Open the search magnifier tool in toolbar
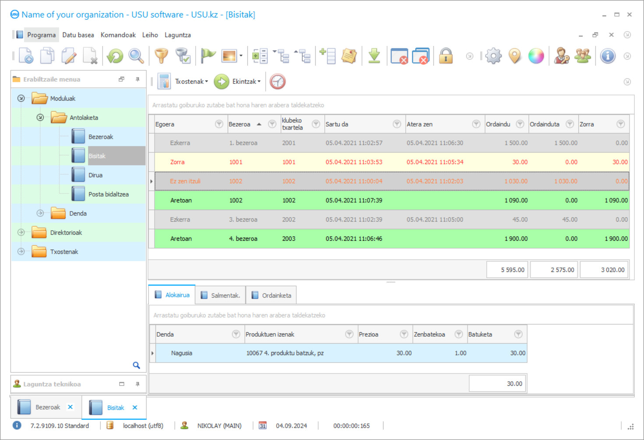 [136, 56]
